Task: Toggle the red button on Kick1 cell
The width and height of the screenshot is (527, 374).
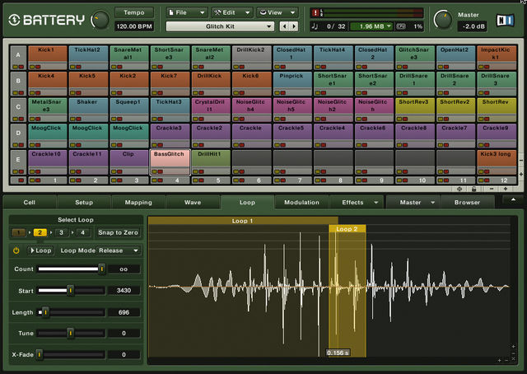Action: tap(38, 67)
